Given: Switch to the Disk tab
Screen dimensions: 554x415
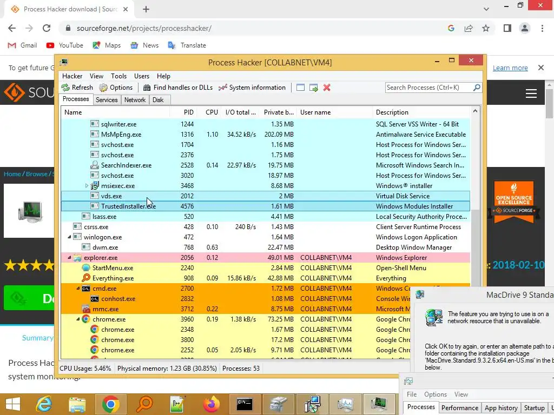Looking at the screenshot, I should (x=158, y=100).
